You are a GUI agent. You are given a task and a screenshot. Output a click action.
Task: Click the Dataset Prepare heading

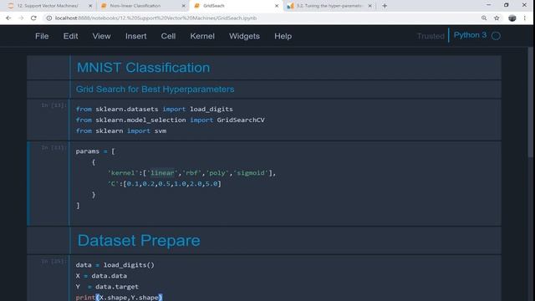tap(139, 241)
